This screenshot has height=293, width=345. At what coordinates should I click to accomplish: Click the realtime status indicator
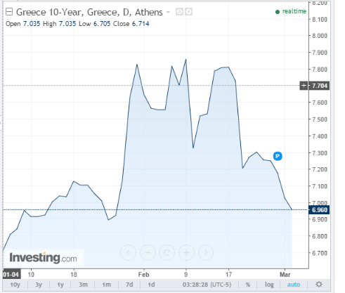[291, 11]
